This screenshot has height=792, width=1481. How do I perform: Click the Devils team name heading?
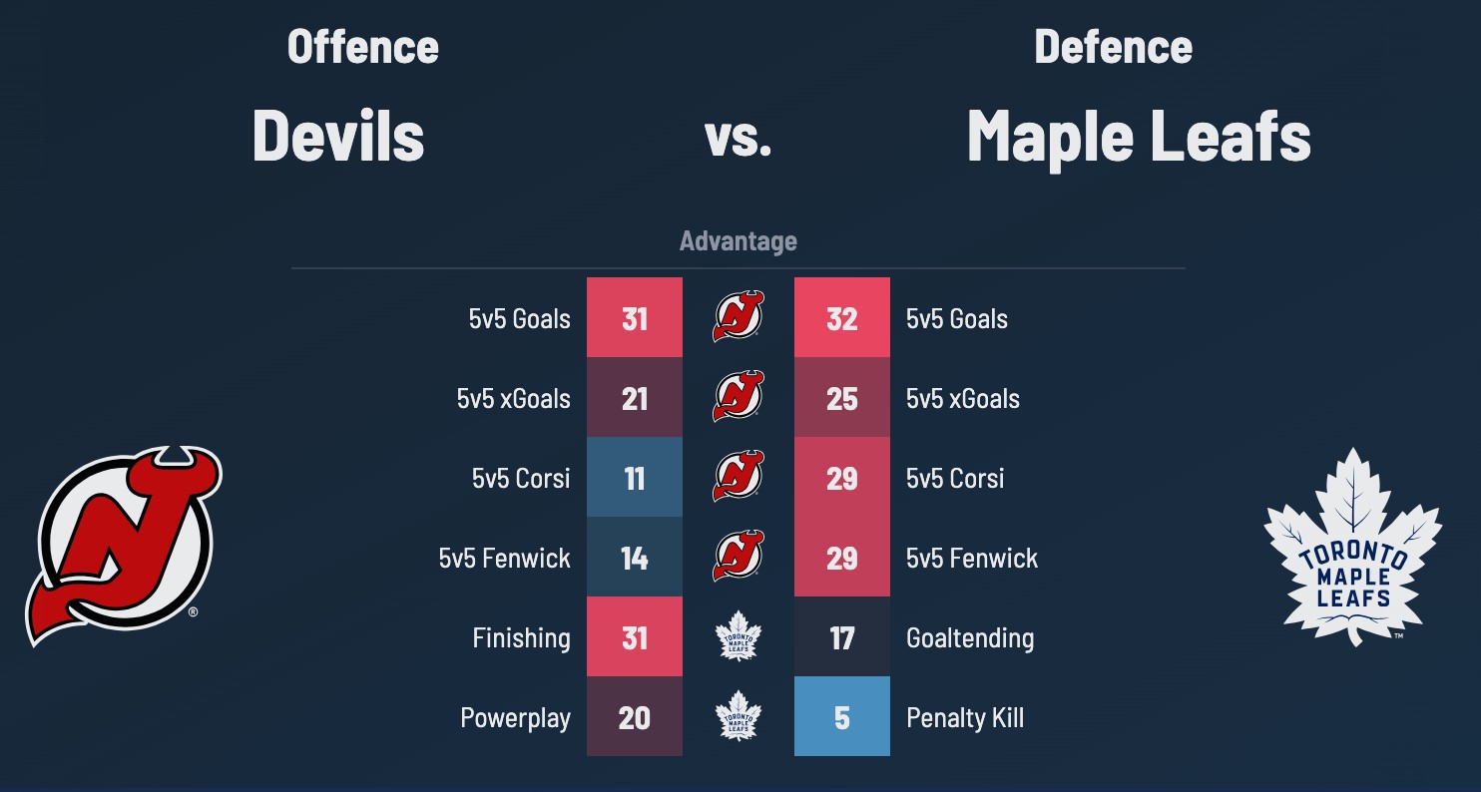pos(338,135)
